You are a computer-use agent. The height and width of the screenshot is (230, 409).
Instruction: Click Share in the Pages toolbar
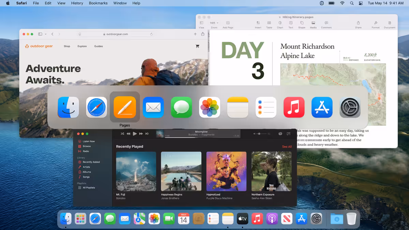pos(358,25)
